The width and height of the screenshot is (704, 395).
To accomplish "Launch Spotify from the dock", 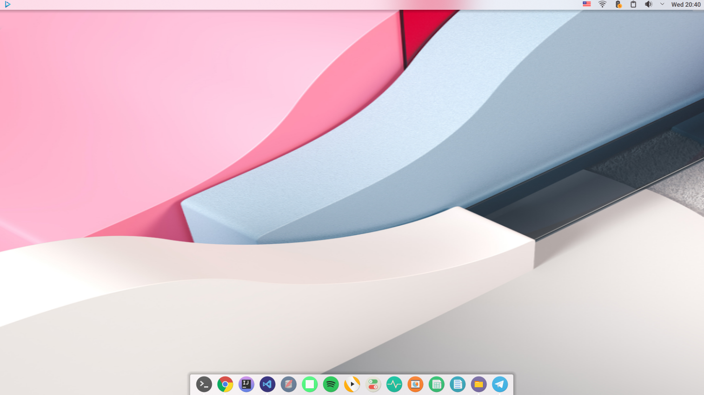I will [x=331, y=384].
